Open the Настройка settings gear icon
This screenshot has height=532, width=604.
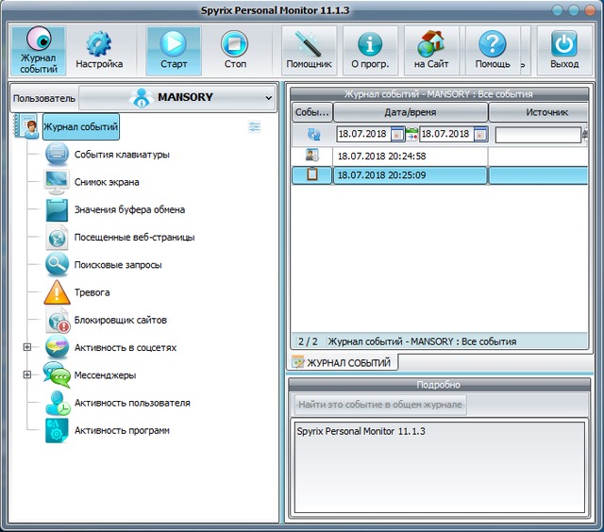point(99,50)
